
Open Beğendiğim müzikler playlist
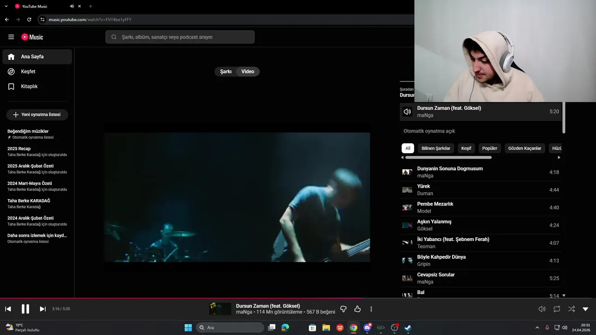37,134
